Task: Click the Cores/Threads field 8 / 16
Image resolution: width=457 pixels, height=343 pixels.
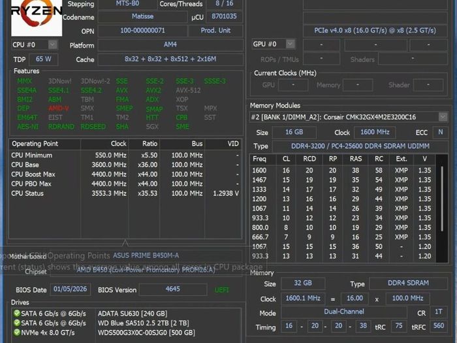Action: (224, 3)
